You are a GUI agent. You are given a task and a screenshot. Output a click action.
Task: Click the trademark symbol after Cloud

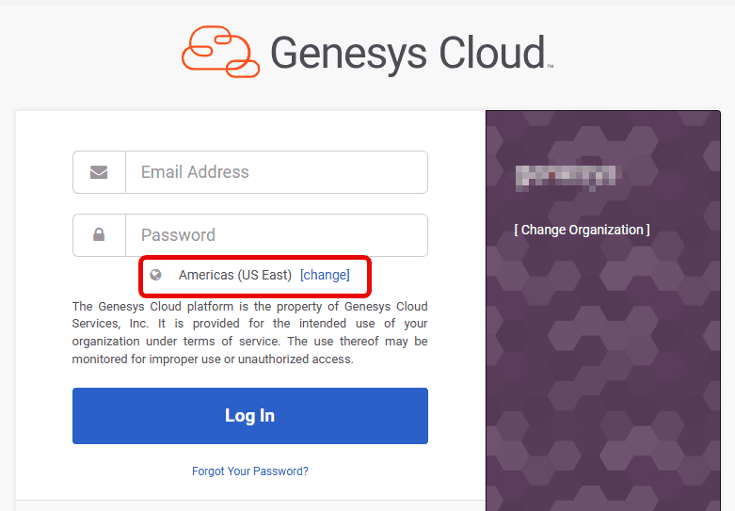click(x=550, y=67)
